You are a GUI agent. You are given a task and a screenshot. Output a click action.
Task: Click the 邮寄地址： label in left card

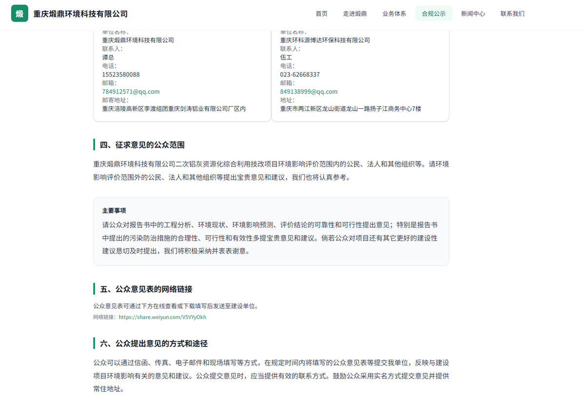click(x=116, y=100)
